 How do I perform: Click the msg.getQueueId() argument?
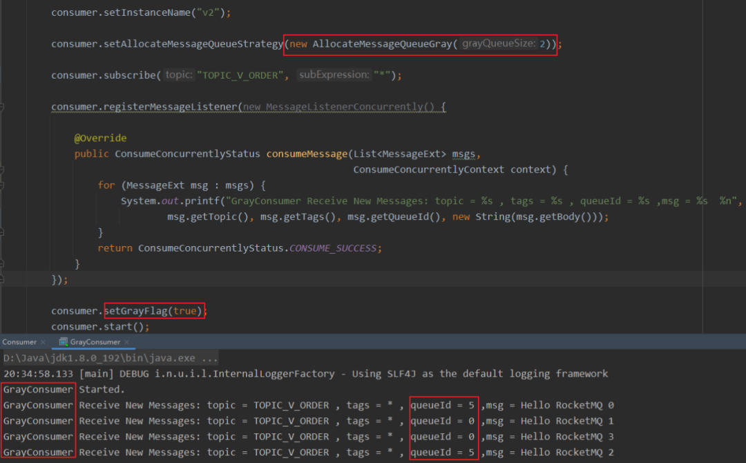coord(394,216)
